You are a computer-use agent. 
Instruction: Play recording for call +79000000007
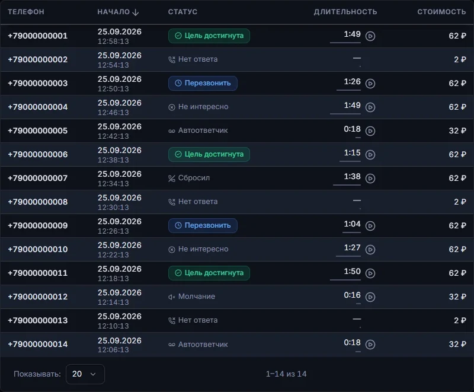point(370,179)
